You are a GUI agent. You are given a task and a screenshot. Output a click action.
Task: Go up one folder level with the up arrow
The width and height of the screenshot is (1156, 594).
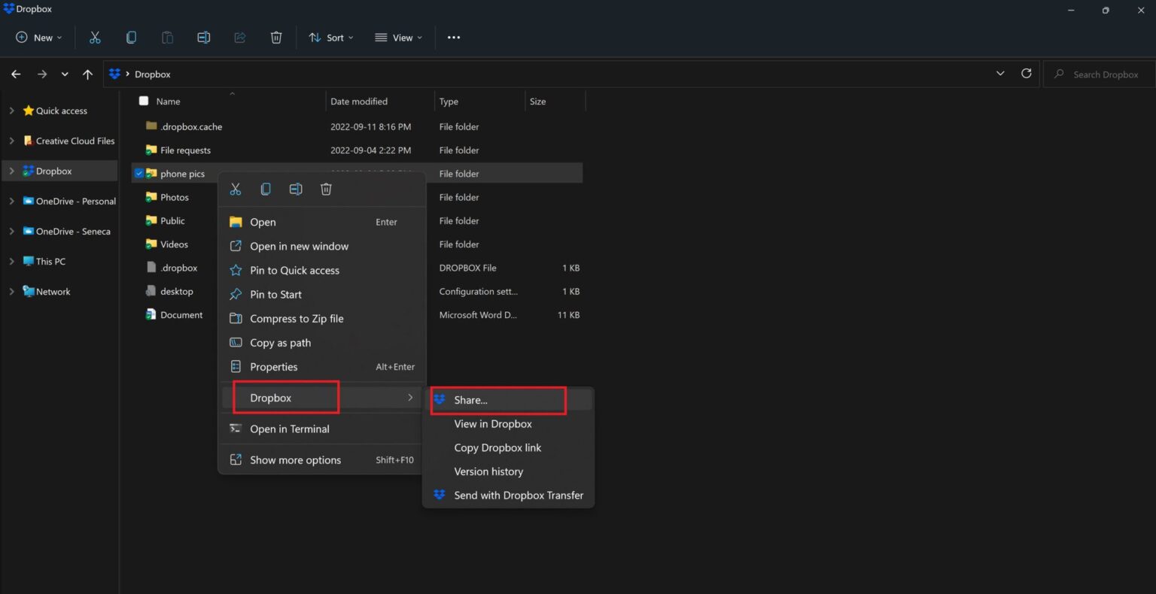87,74
